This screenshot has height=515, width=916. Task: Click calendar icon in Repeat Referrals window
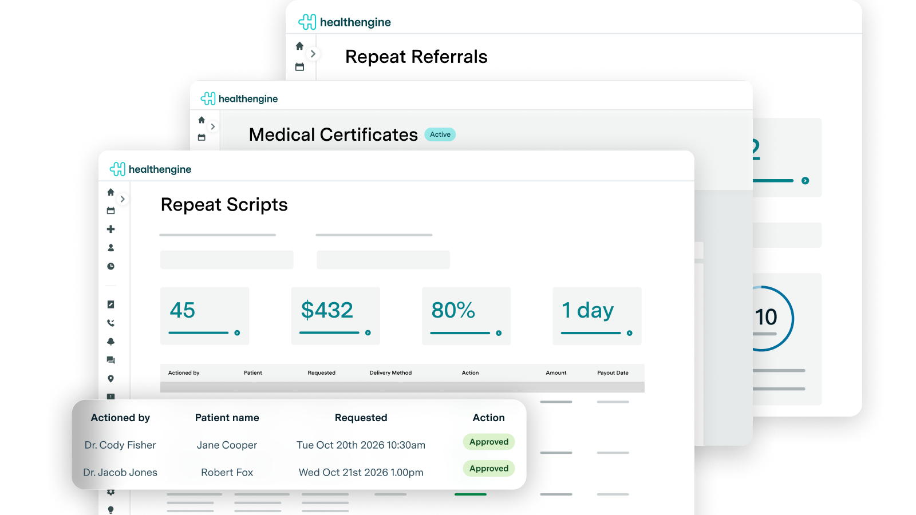(x=299, y=67)
